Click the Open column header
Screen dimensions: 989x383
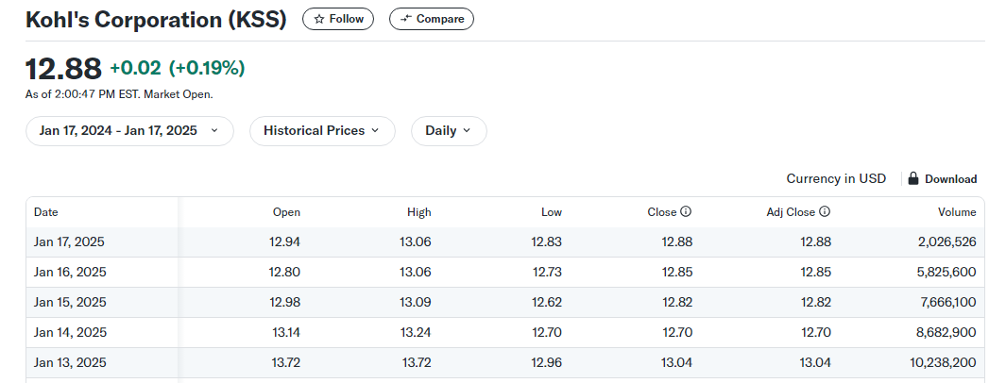(286, 212)
